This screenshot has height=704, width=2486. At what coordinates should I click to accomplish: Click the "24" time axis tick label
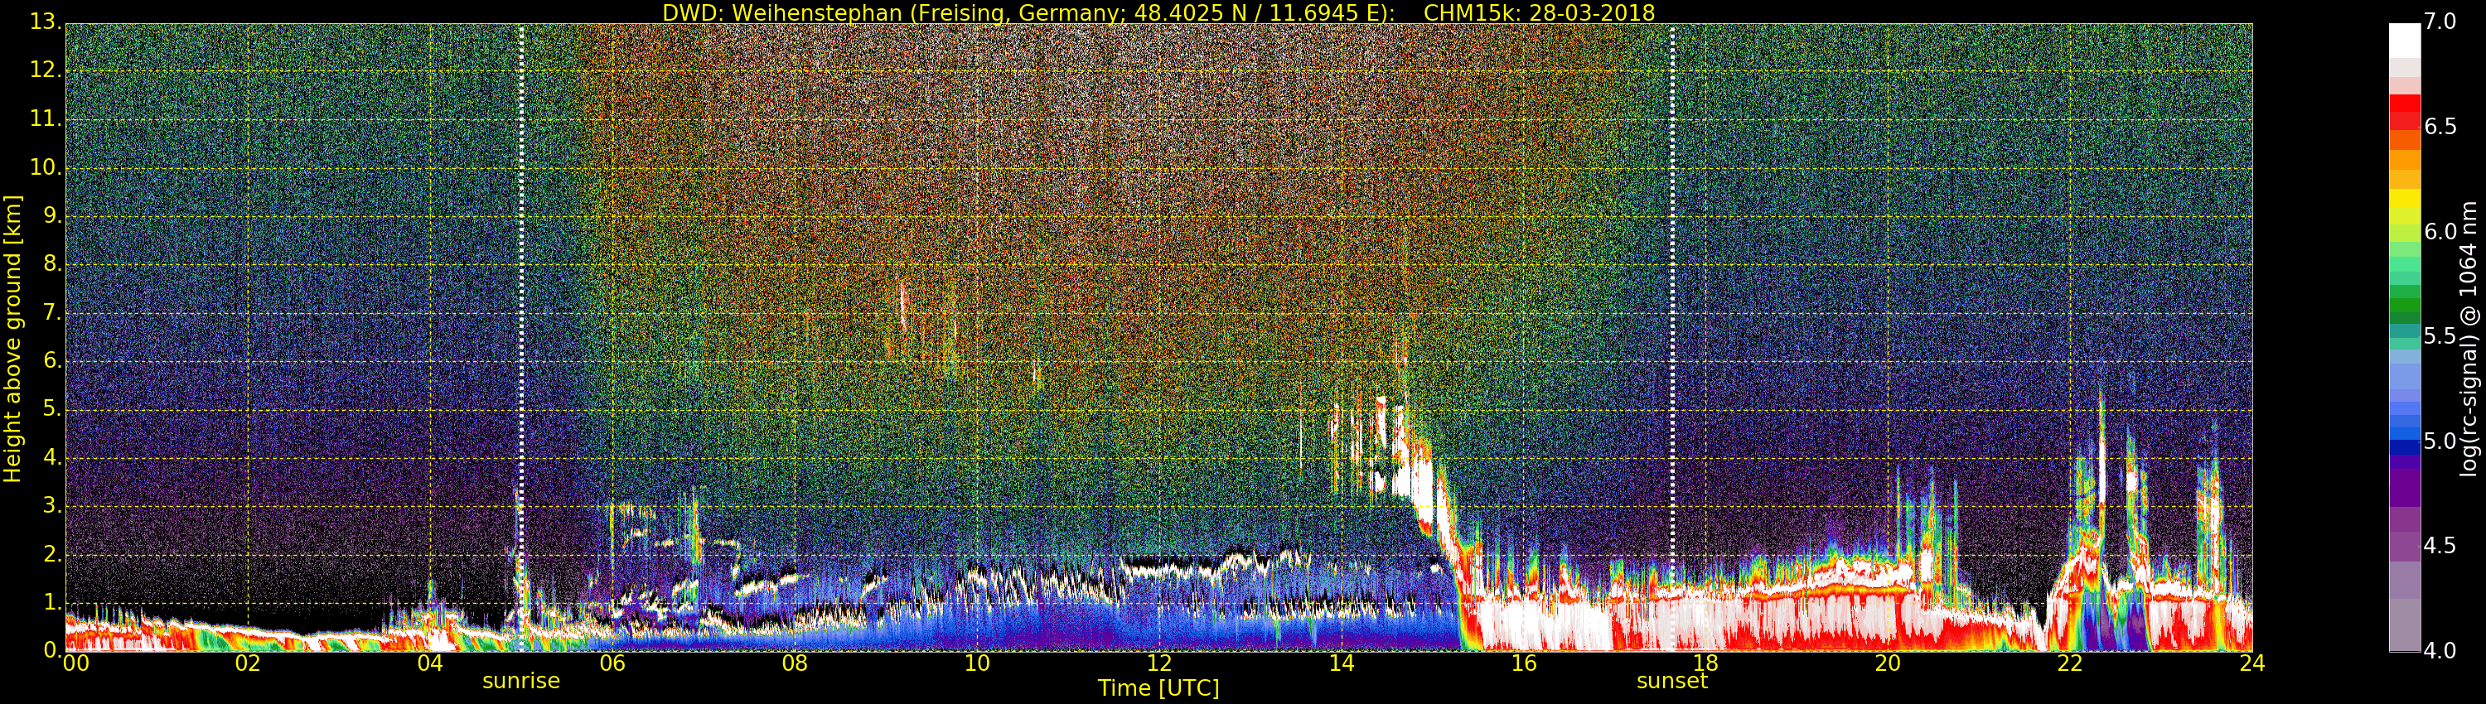point(2252,663)
